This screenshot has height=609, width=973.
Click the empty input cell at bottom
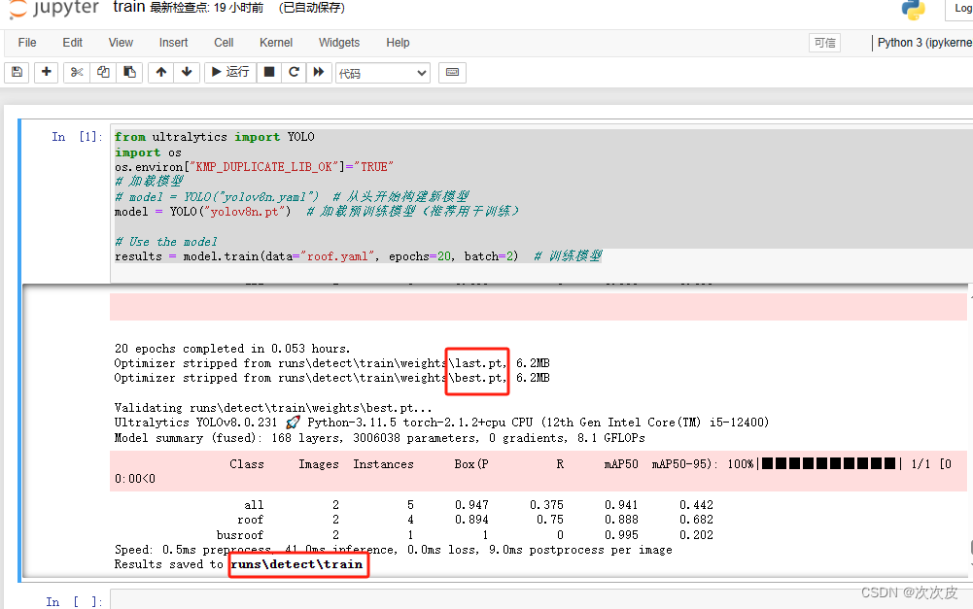[541, 600]
